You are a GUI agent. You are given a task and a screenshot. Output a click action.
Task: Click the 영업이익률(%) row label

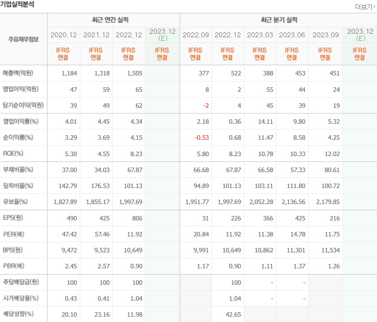pyautogui.click(x=21, y=122)
